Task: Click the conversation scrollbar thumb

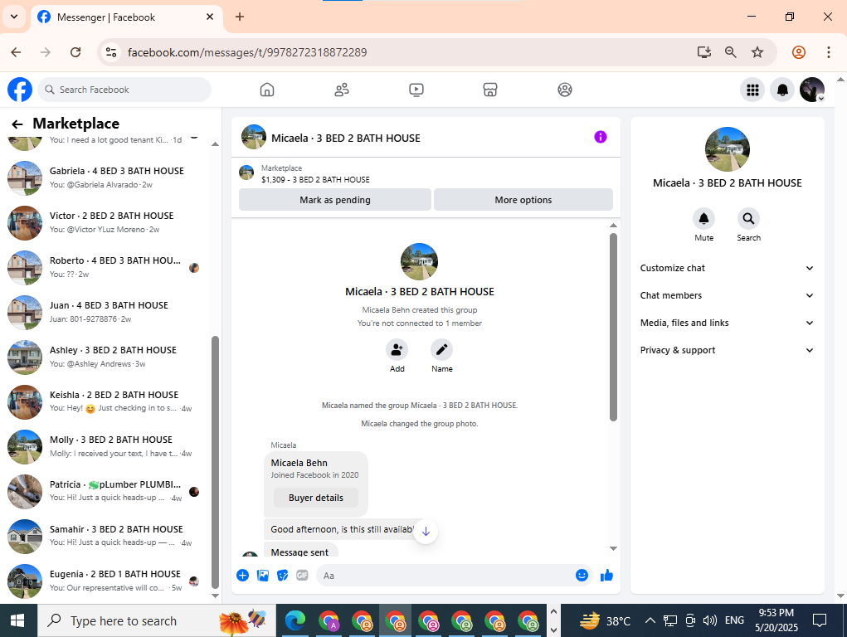Action: pos(613,327)
